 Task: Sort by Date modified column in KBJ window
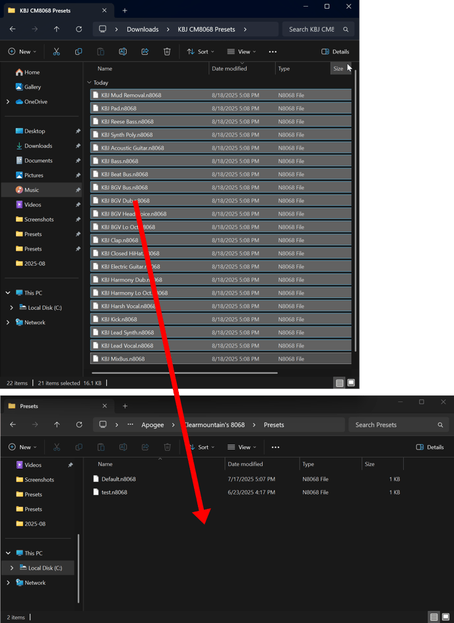(x=242, y=69)
